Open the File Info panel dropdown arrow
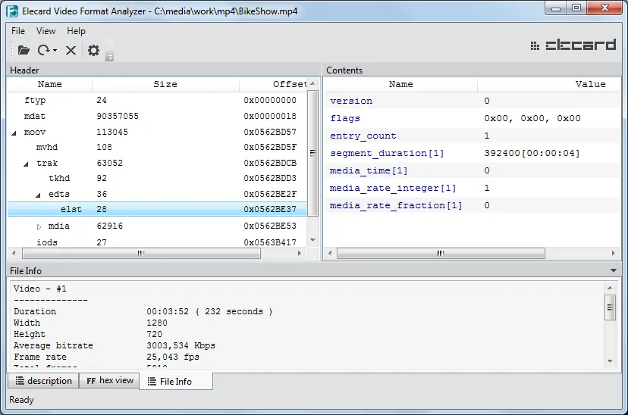The height and width of the screenshot is (415, 628). (x=614, y=271)
